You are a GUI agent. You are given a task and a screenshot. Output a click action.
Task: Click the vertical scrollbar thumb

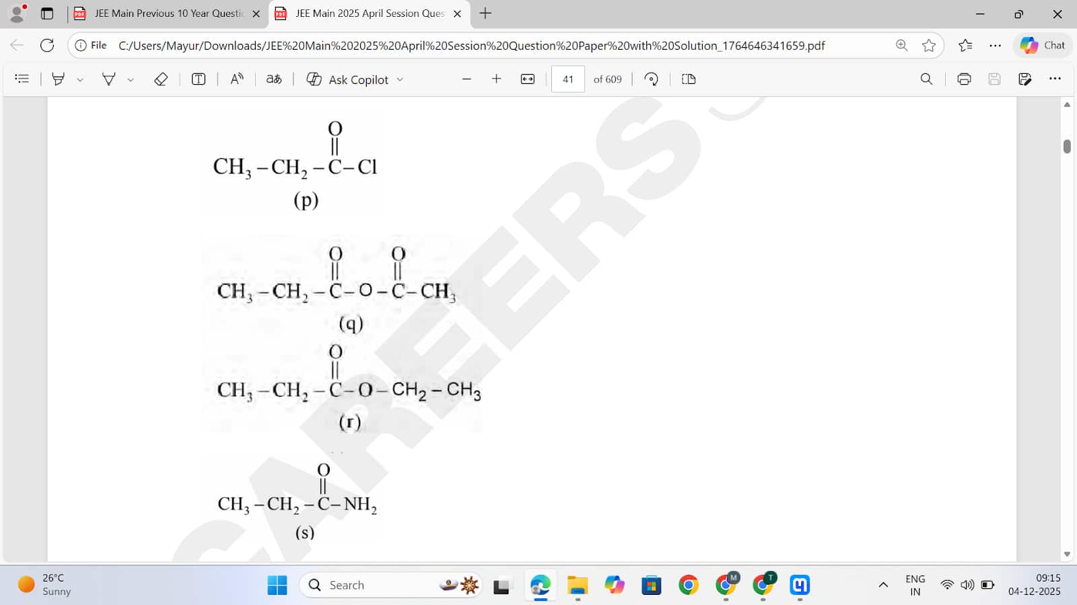click(x=1067, y=146)
